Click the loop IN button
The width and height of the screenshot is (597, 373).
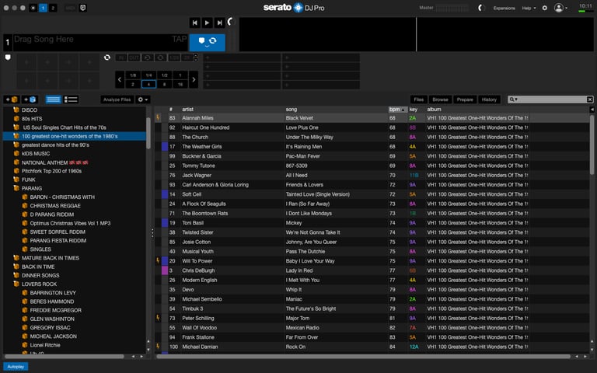(x=121, y=58)
